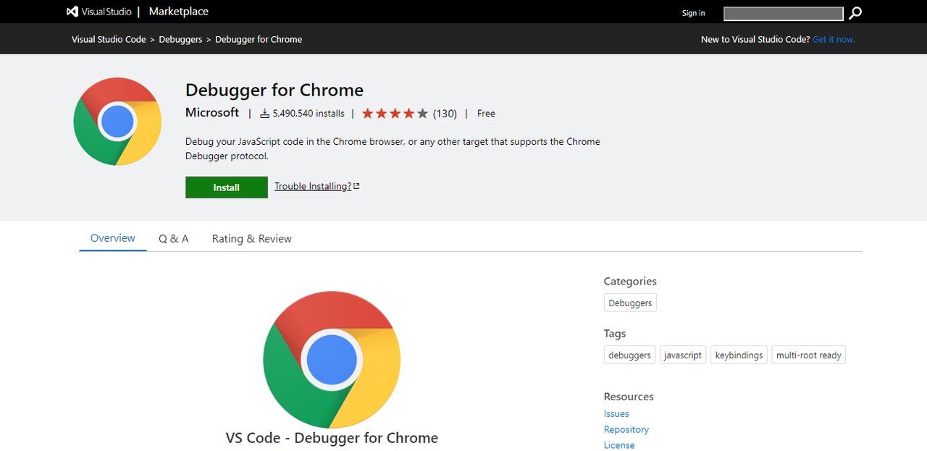Click the Debugger for Chrome header logo

click(117, 122)
